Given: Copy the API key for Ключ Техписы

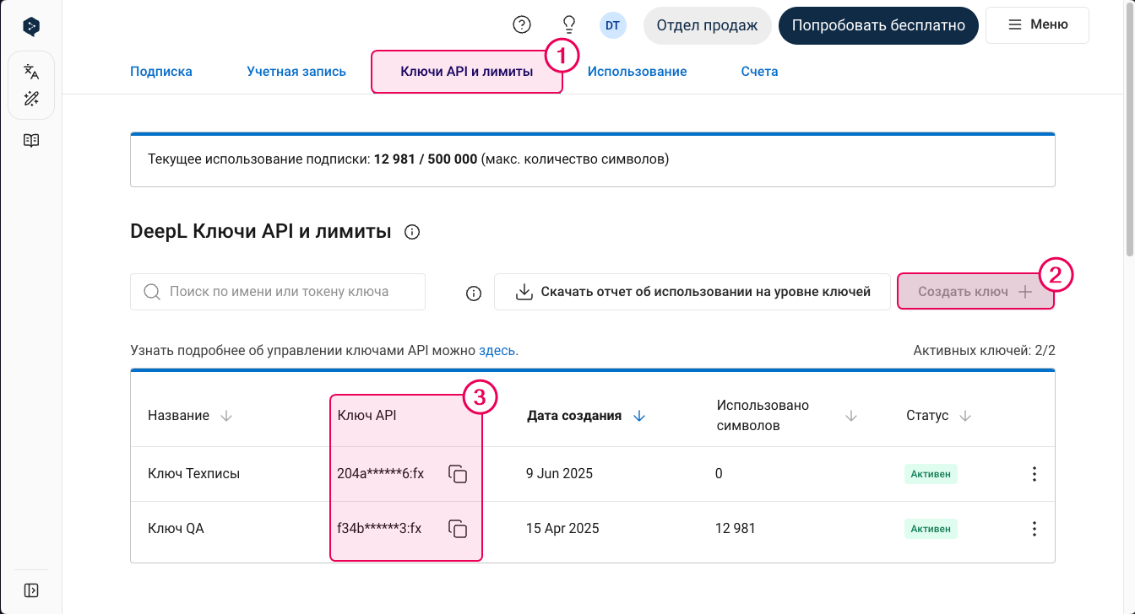Looking at the screenshot, I should point(457,474).
